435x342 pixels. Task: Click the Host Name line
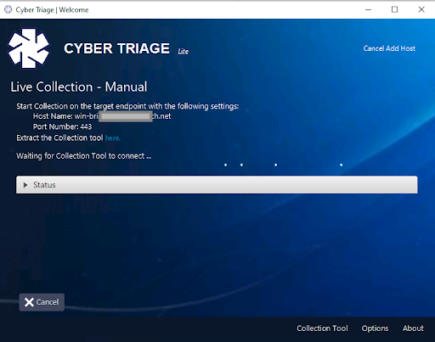(102, 116)
